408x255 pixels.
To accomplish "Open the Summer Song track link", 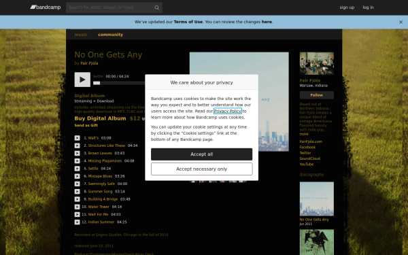I will 100,191.
